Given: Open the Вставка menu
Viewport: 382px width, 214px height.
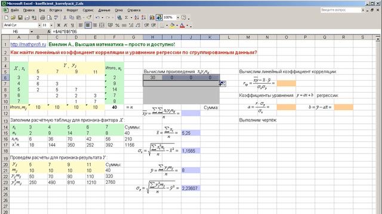Looking at the screenshot, I should 56,10.
